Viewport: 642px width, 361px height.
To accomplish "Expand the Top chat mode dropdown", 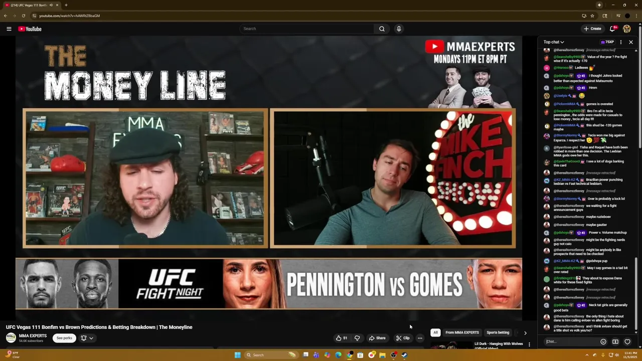I will coord(554,42).
